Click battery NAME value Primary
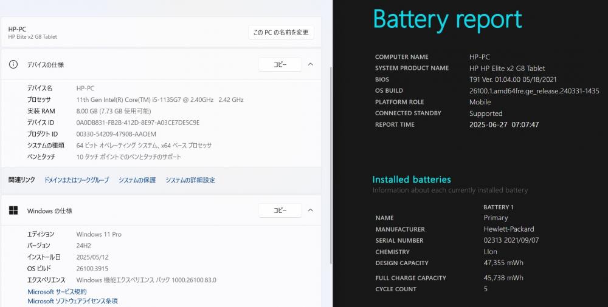 tap(496, 218)
